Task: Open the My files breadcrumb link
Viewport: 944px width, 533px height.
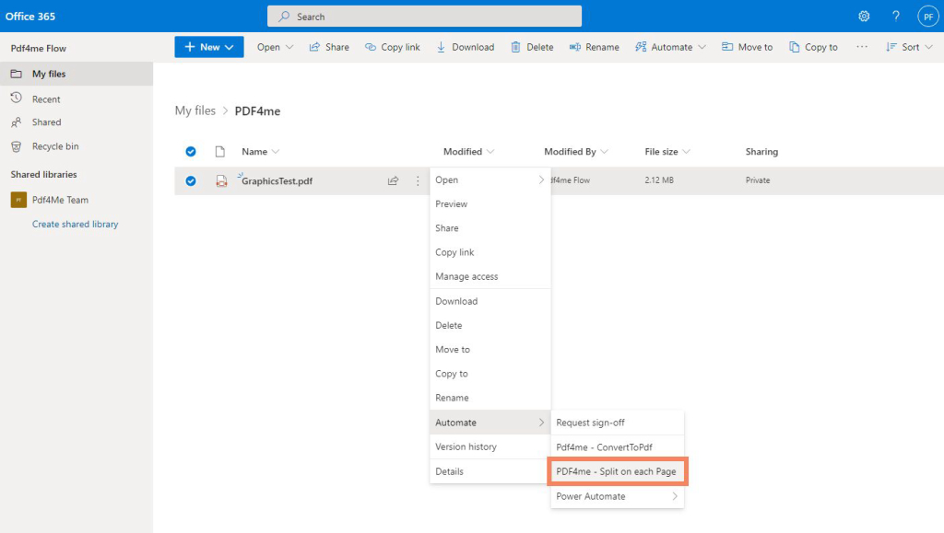Action: tap(195, 110)
